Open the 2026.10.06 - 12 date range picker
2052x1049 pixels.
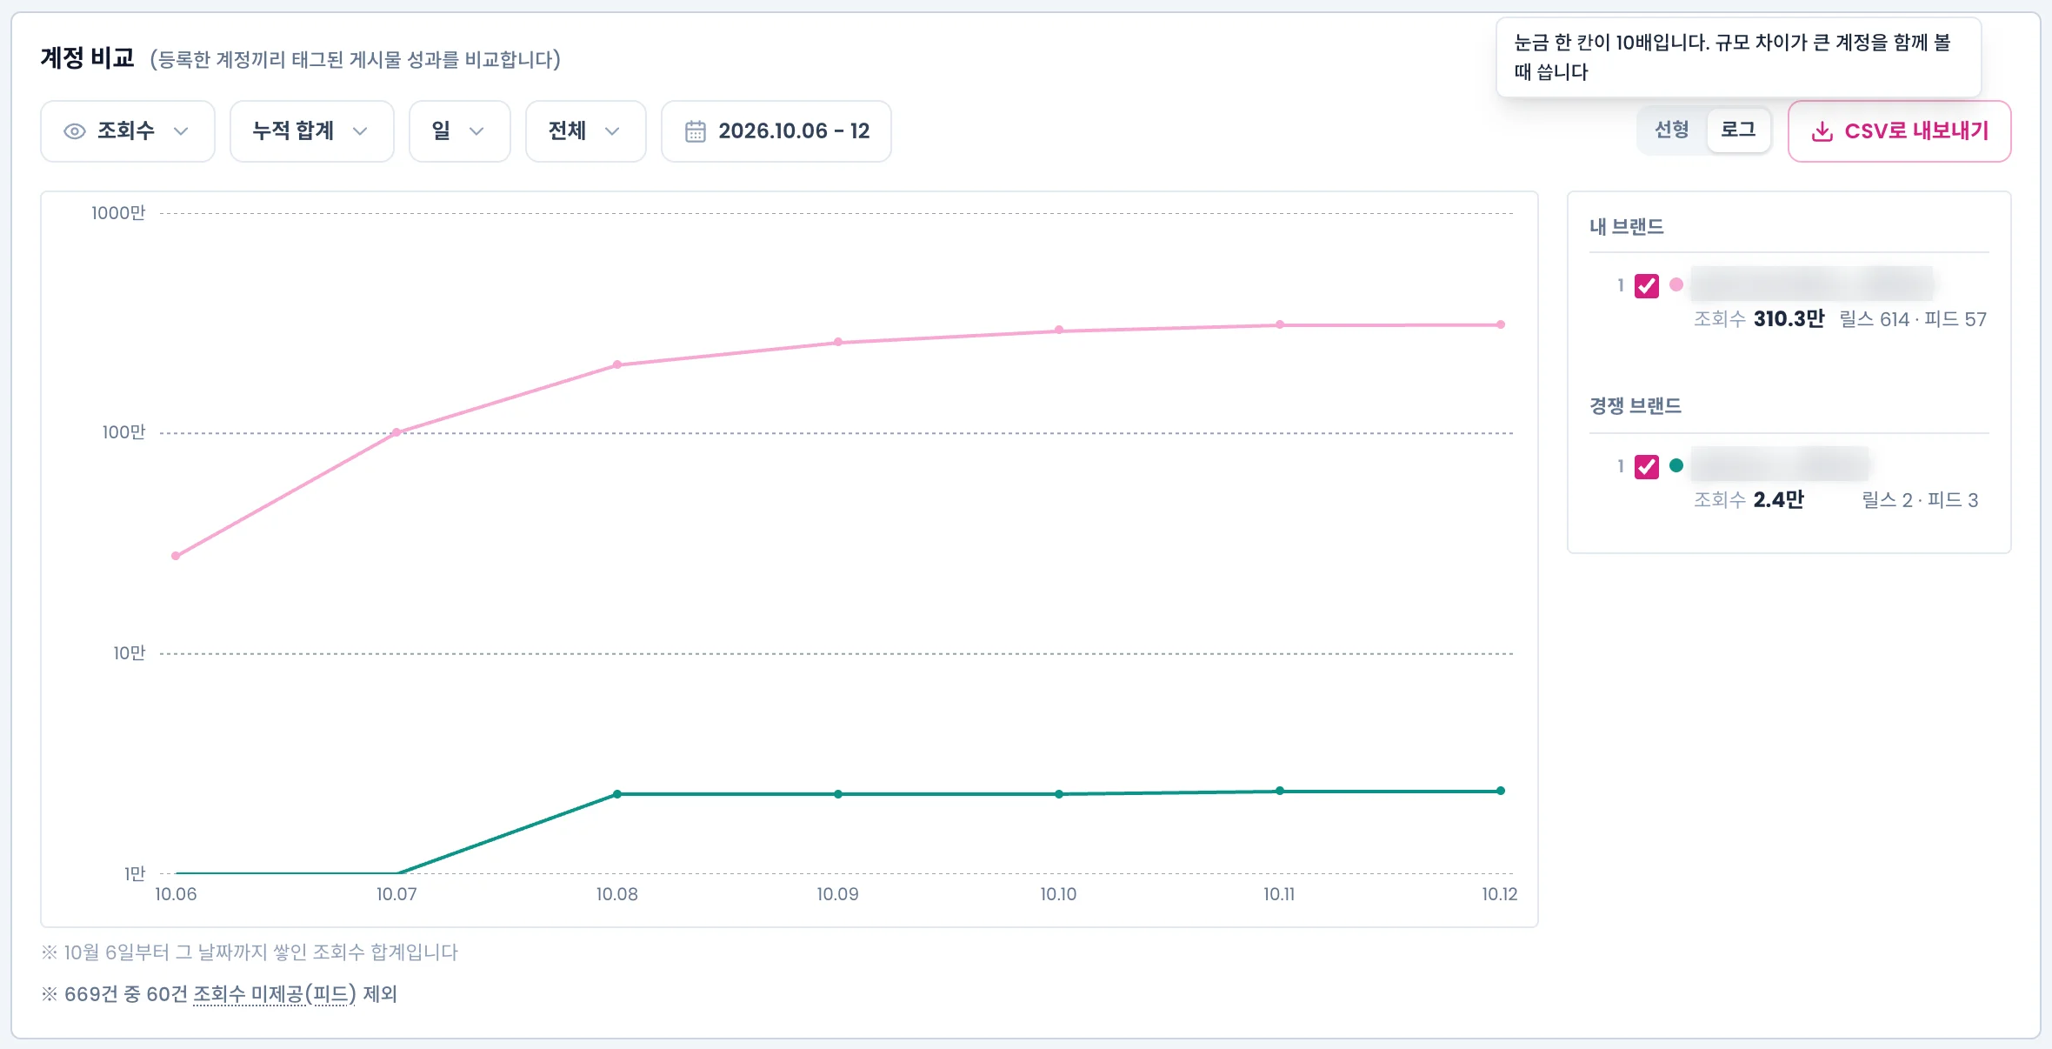click(776, 131)
